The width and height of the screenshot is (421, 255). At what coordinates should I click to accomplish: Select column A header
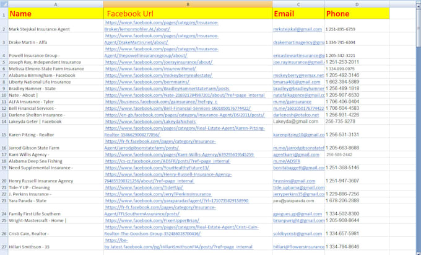pyautogui.click(x=56, y=4)
